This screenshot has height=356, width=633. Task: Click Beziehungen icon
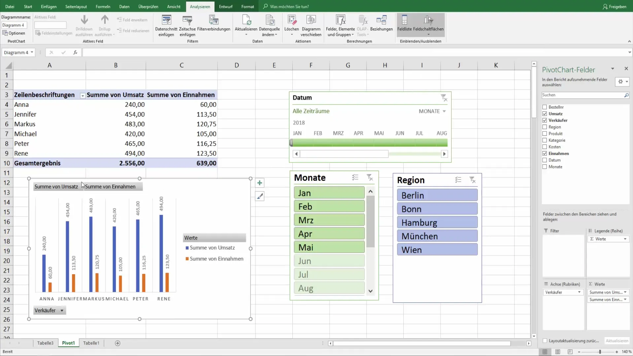tap(381, 20)
